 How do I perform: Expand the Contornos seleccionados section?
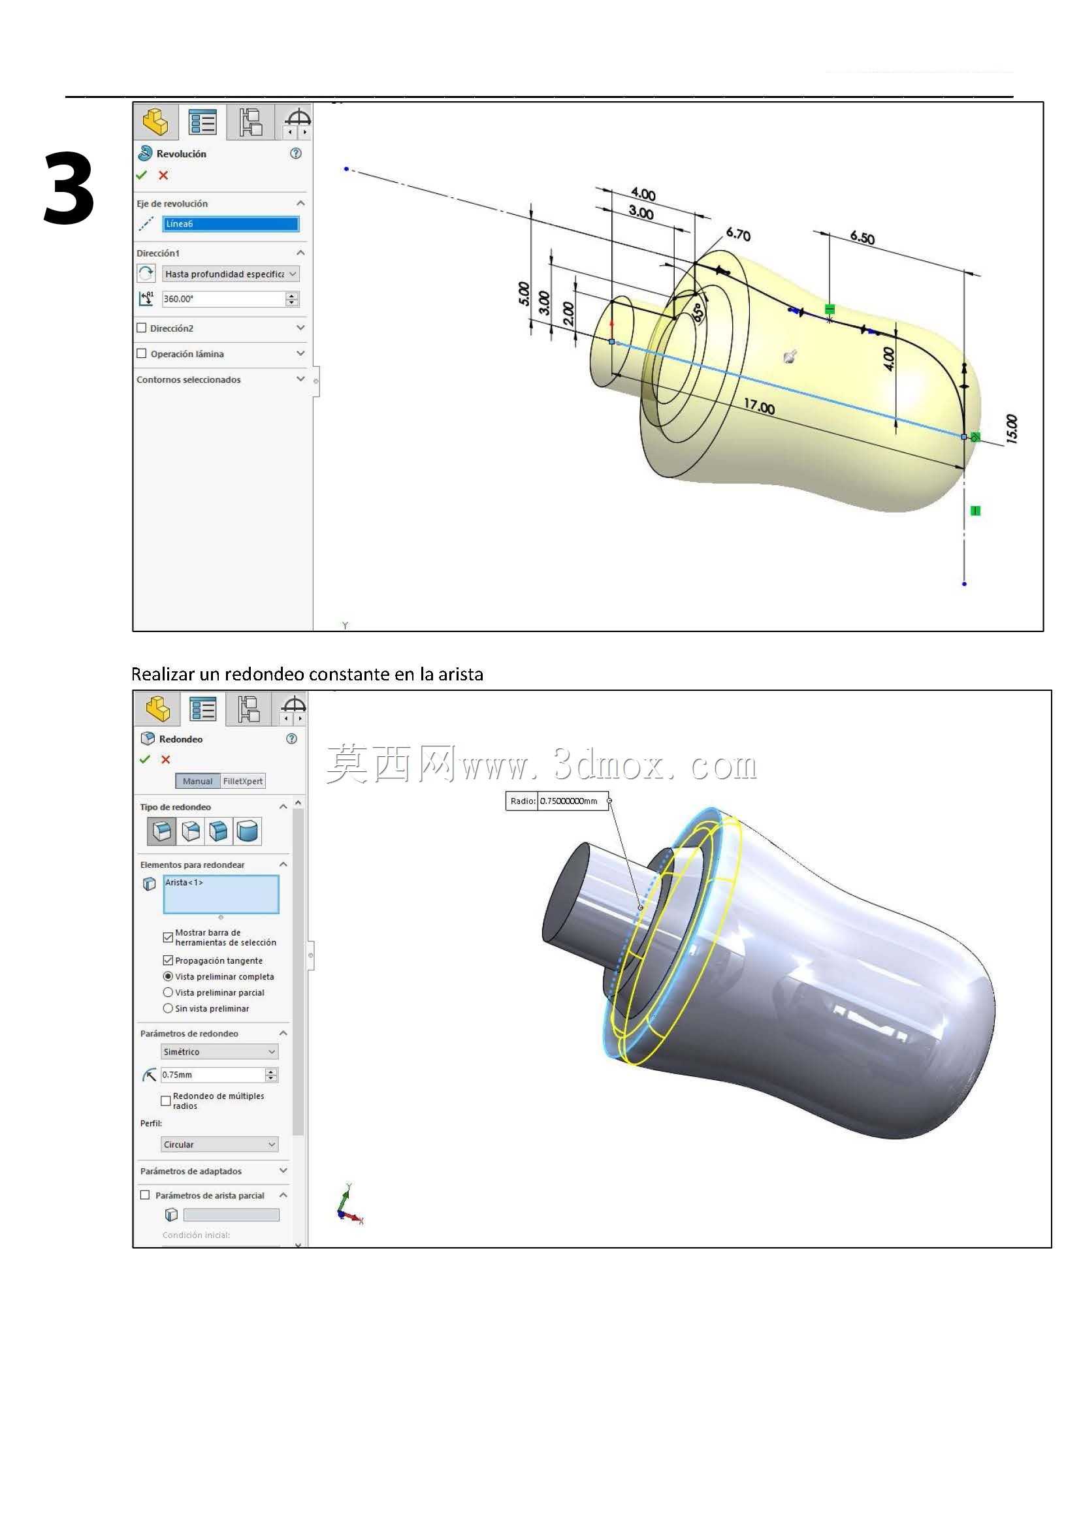[301, 379]
